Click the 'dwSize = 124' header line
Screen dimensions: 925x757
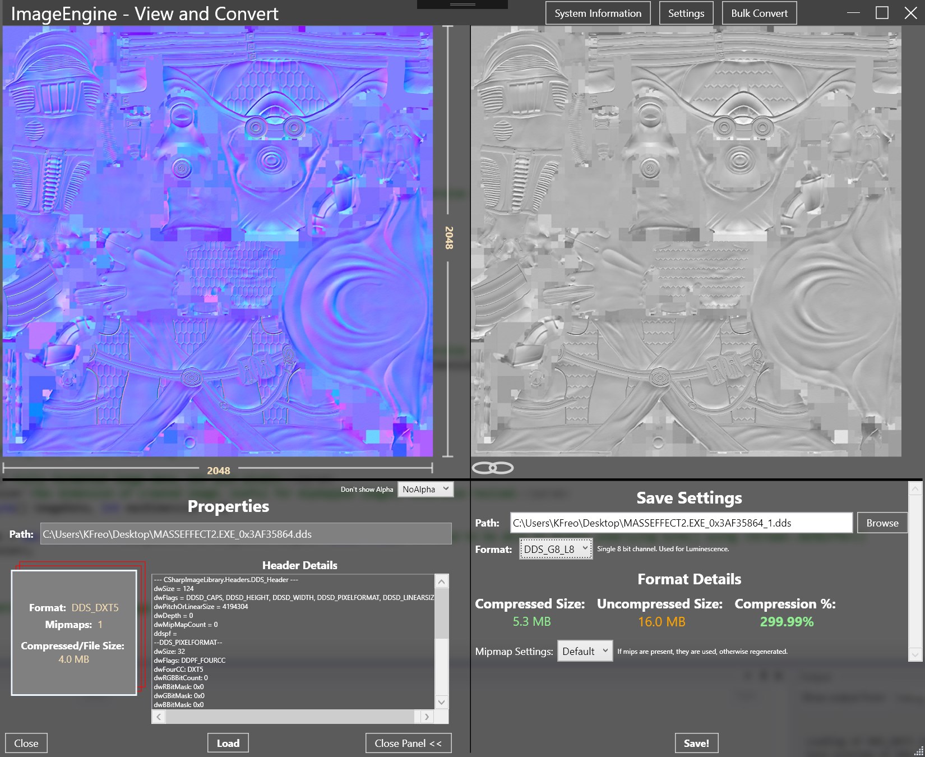pyautogui.click(x=174, y=588)
